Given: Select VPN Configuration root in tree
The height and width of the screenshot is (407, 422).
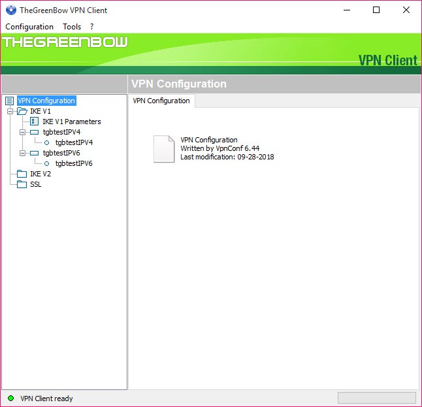Looking at the screenshot, I should (46, 101).
